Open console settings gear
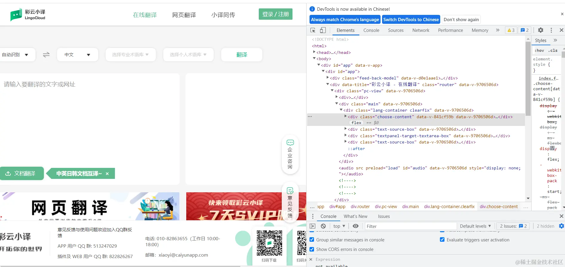565x267 pixels. point(561,226)
